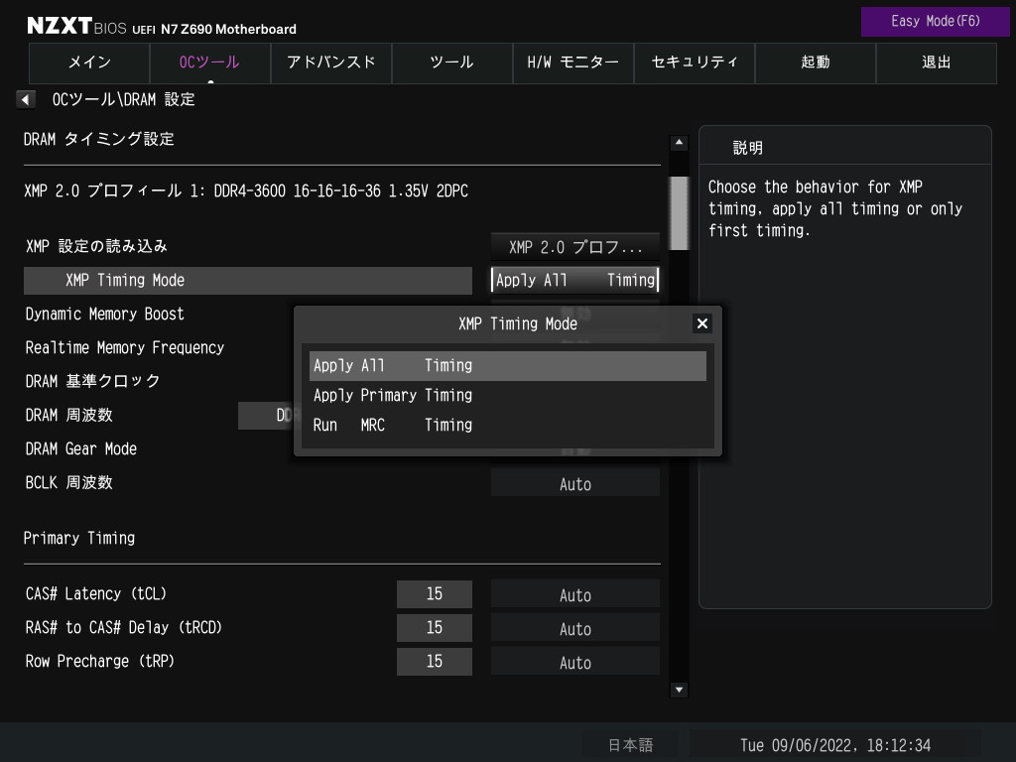This screenshot has width=1016, height=762.
Task: Open the XMP Timing Mode value dropdown
Action: [574, 280]
